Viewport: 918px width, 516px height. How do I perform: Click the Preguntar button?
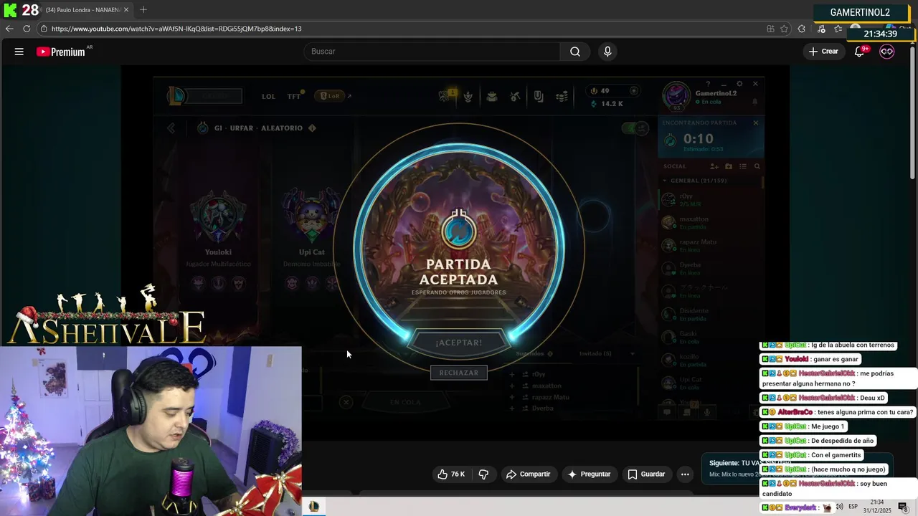pos(589,474)
